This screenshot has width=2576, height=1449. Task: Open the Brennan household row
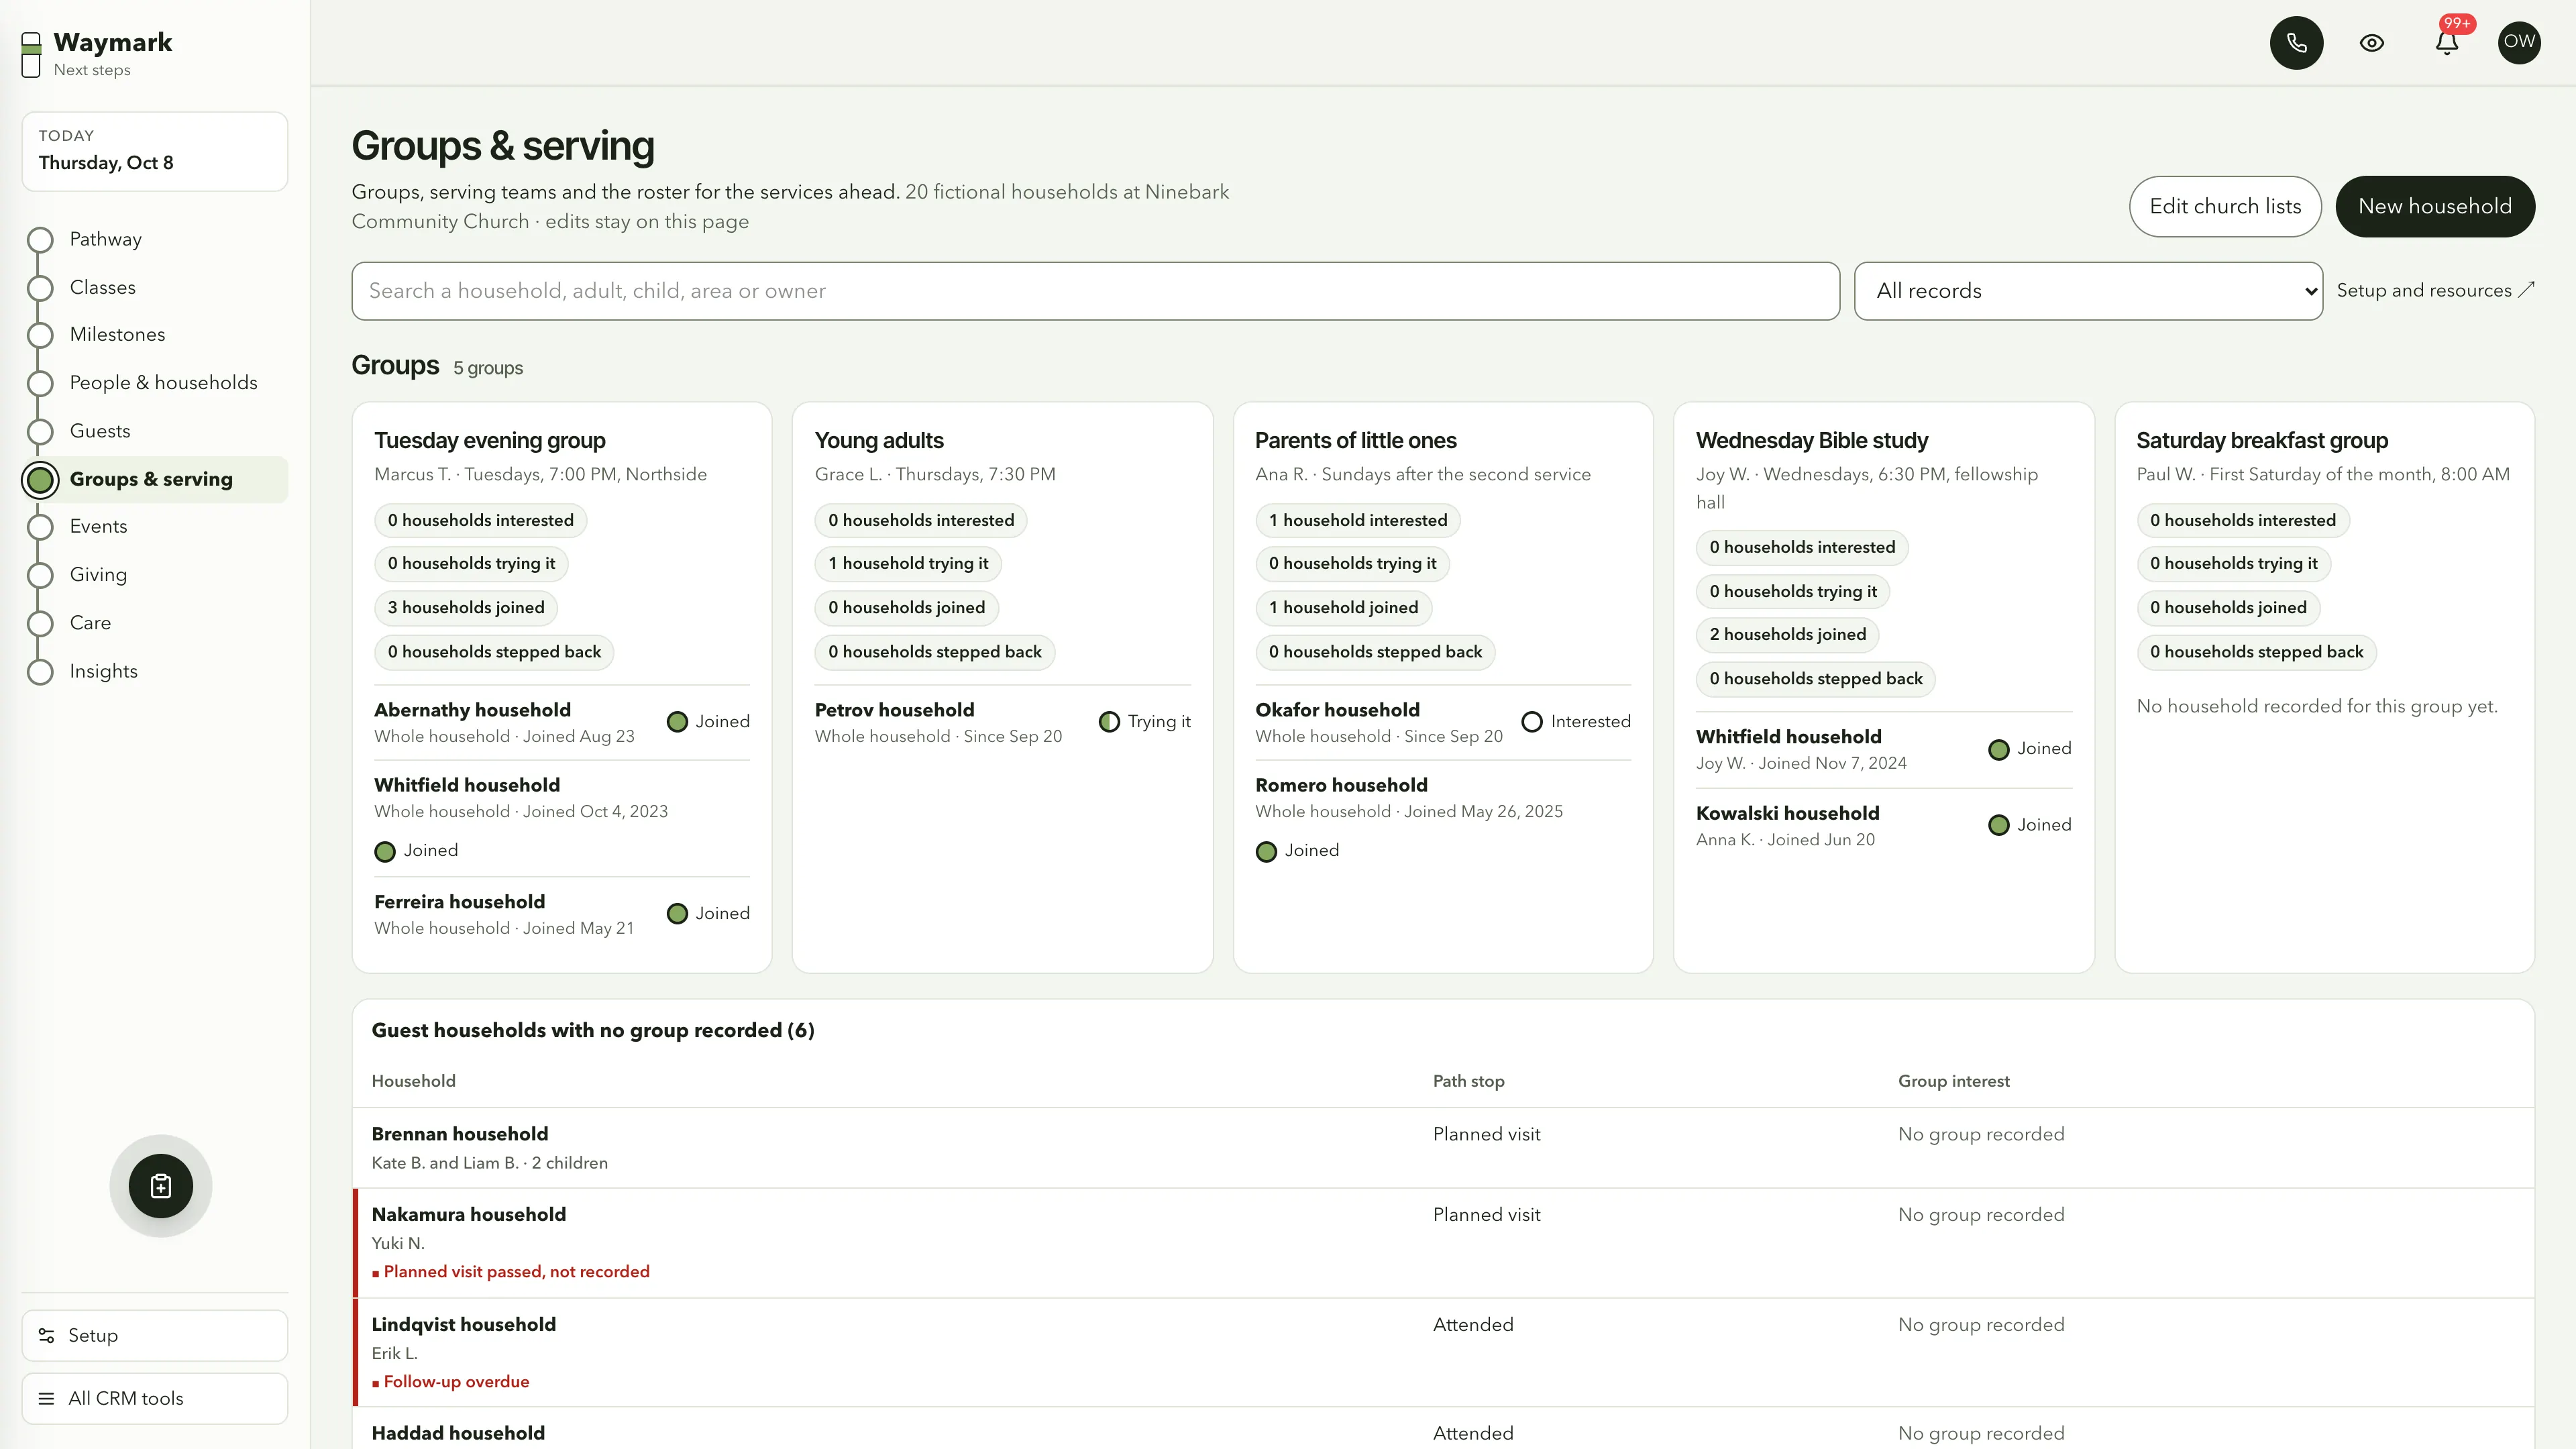coord(1443,1148)
